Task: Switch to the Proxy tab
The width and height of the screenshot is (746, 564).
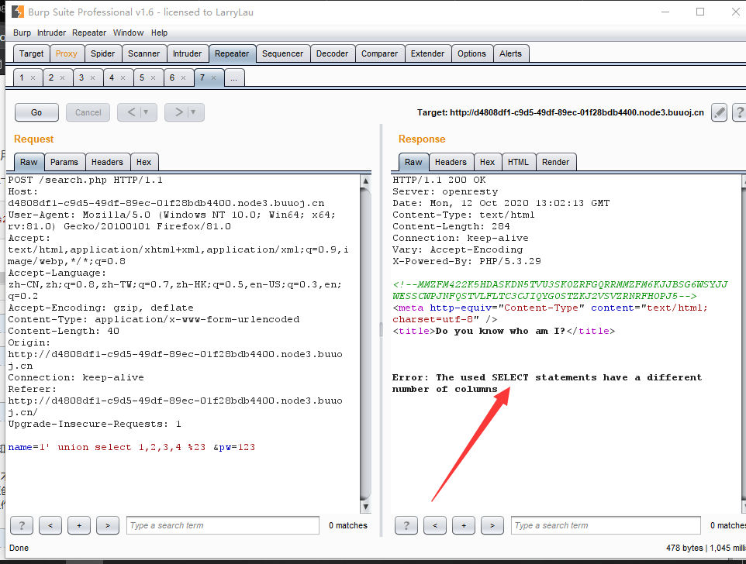Action: pos(66,53)
